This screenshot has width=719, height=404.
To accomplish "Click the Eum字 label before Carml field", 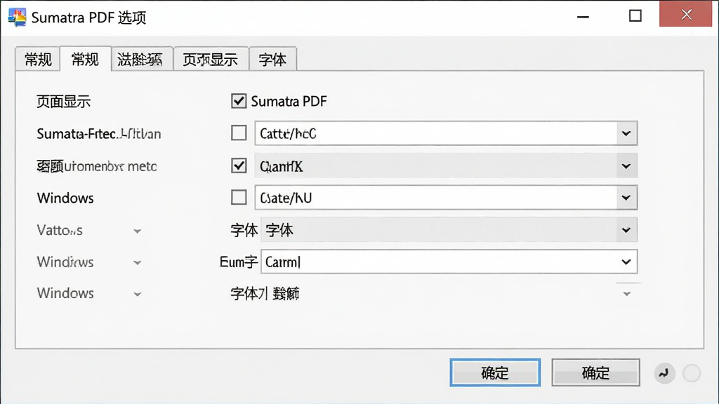I will tap(239, 262).
